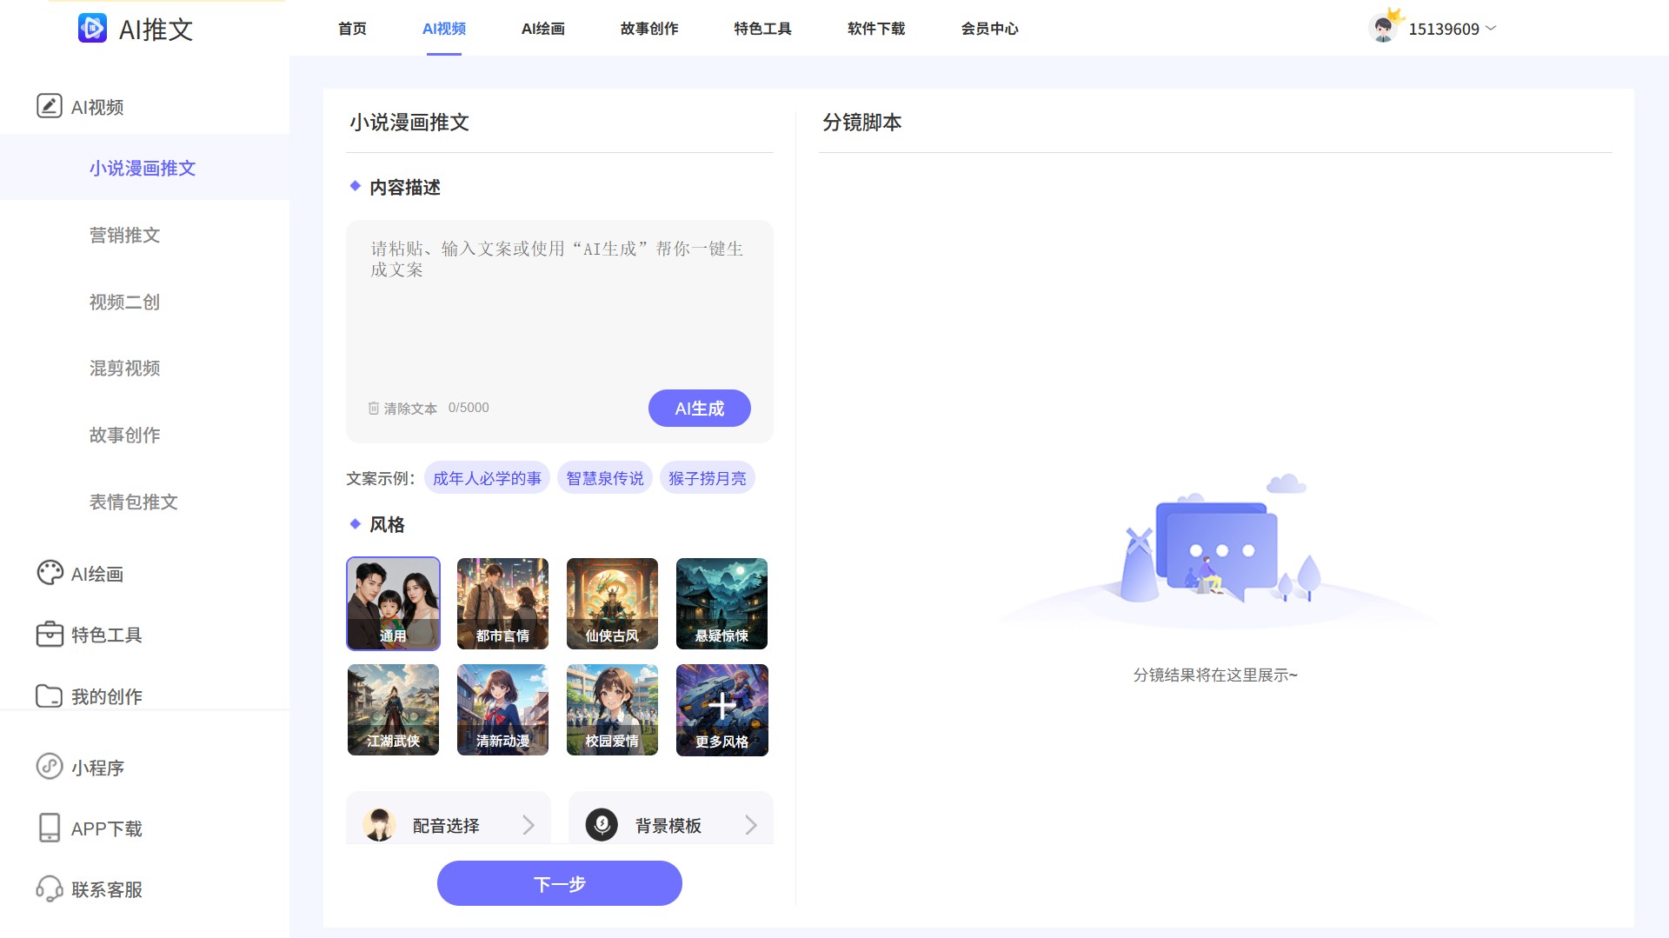Open the 软件下载 tab
1669x938 pixels.
(x=876, y=29)
